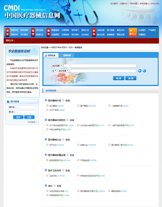The width and height of the screenshot is (162, 207).
Task: Click the blue plus icon to add search row
Action: tap(140, 71)
